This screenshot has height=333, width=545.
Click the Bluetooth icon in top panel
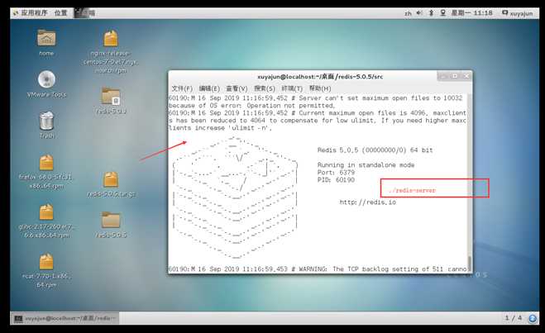tap(432, 13)
